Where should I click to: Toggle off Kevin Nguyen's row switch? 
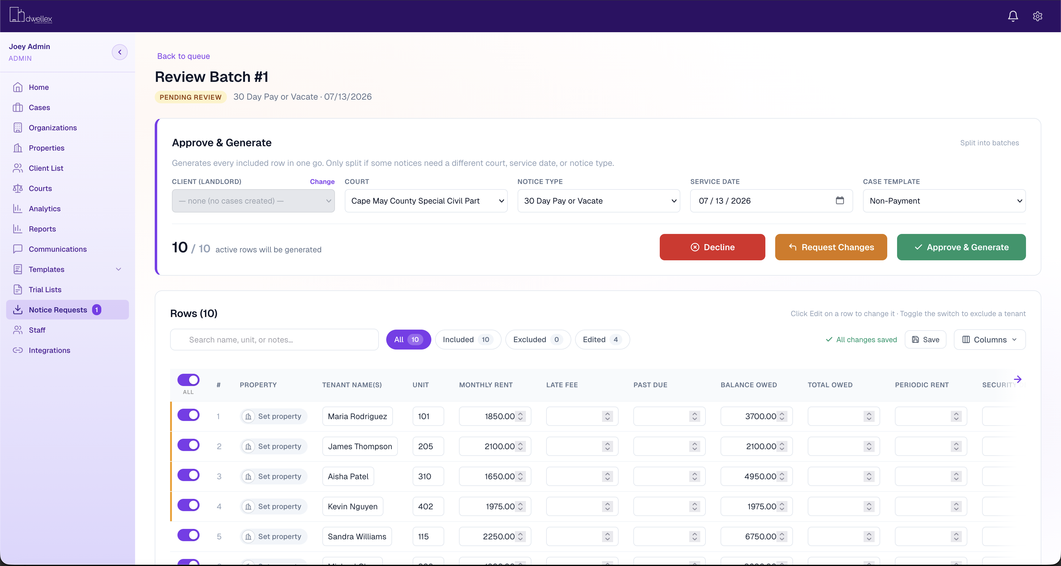(188, 505)
